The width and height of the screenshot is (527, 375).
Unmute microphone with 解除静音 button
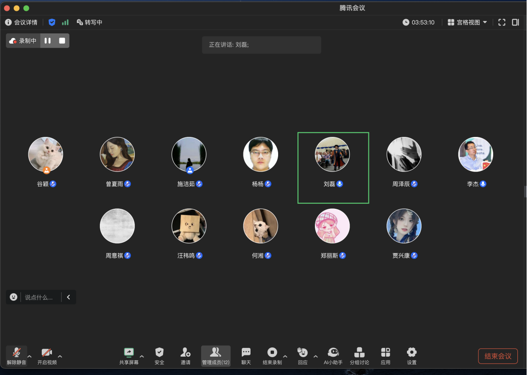click(16, 353)
